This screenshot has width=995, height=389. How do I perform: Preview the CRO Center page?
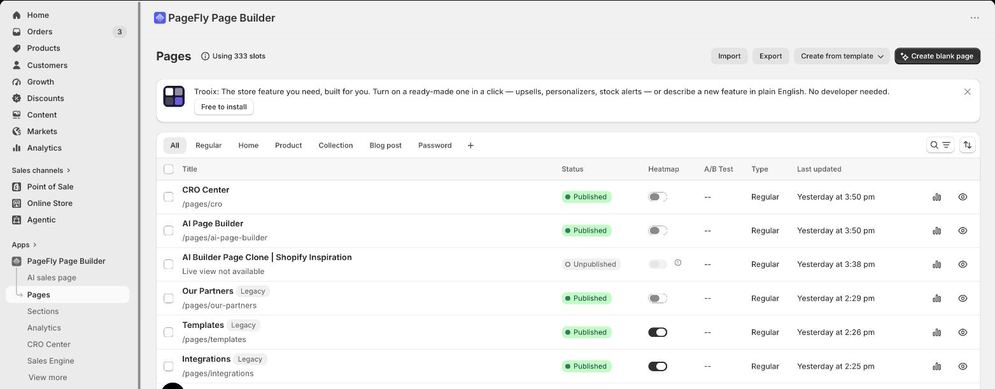coord(963,197)
